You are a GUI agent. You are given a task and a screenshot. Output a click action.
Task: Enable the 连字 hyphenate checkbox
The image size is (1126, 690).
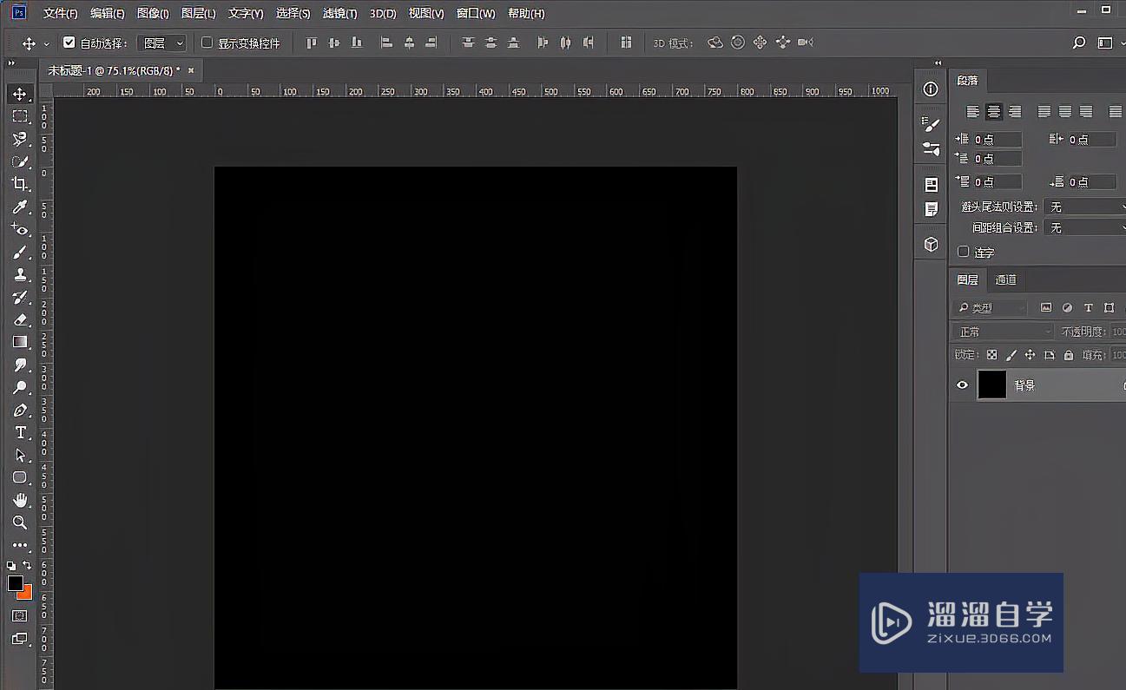[963, 252]
